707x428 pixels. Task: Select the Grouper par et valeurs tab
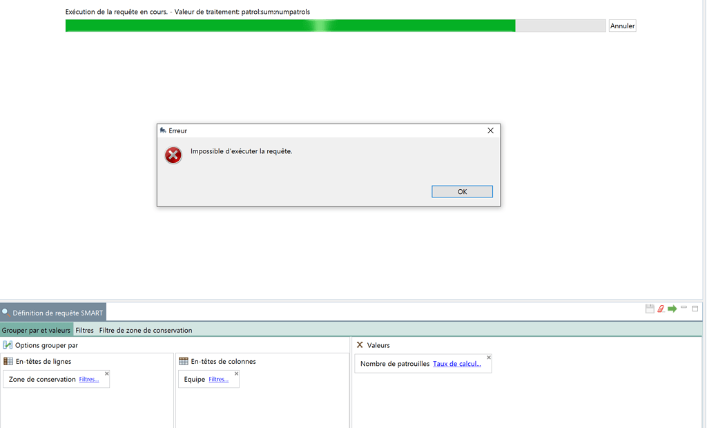coord(36,330)
